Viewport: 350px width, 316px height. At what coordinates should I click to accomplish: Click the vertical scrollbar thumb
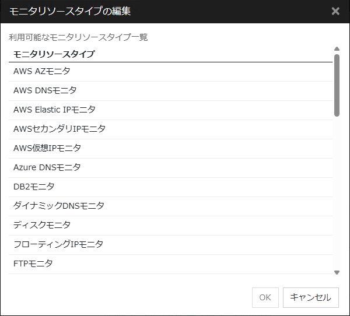[x=337, y=85]
